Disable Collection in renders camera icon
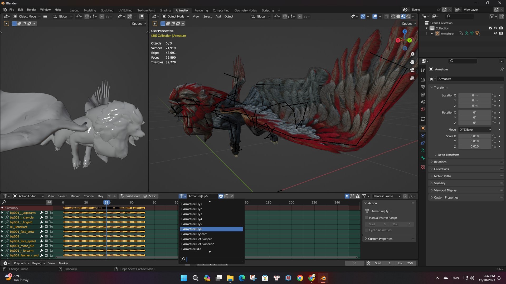Image resolution: width=506 pixels, height=284 pixels. (x=501, y=28)
